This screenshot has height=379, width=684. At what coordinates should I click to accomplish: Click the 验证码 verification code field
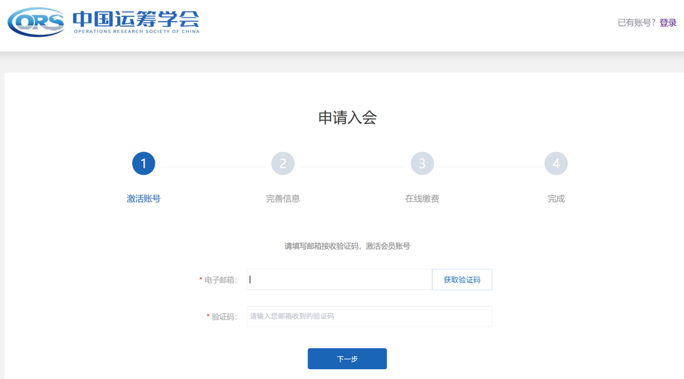coord(368,316)
